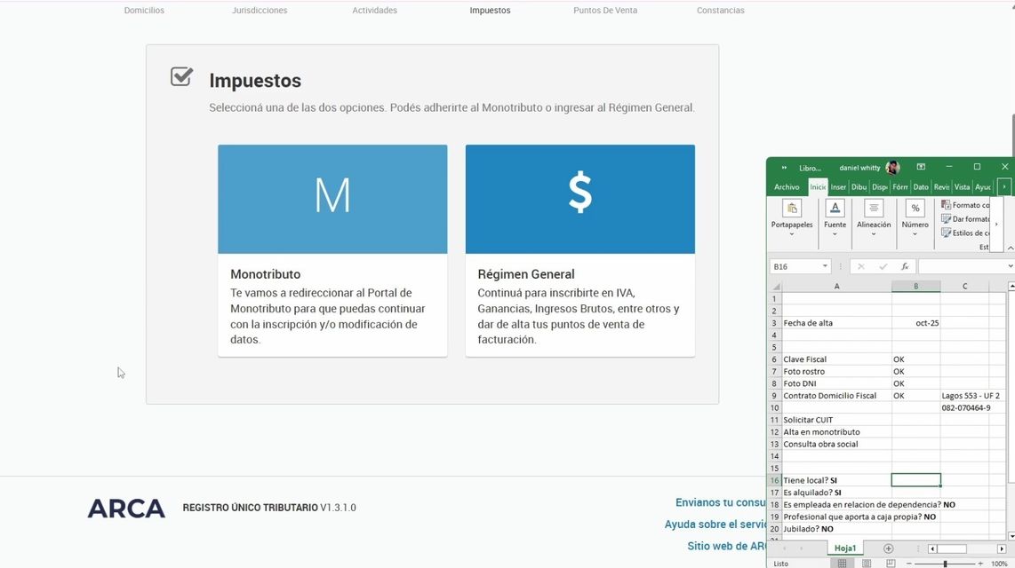Select the Hoja1 sheet tab
1015x568 pixels.
click(x=845, y=548)
